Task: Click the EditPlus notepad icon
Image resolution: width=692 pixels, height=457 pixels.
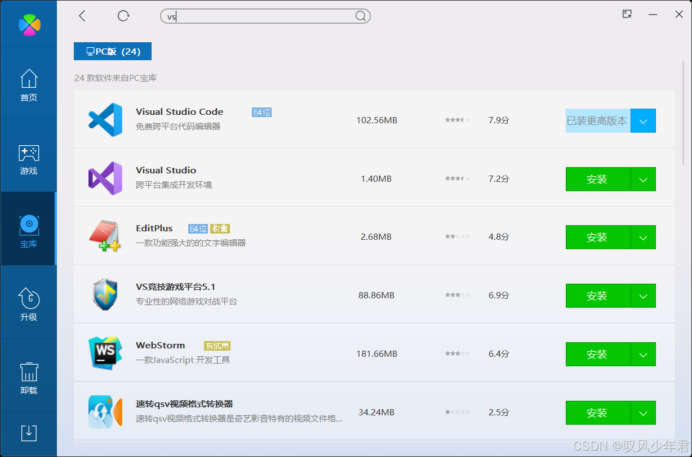Action: [x=105, y=236]
